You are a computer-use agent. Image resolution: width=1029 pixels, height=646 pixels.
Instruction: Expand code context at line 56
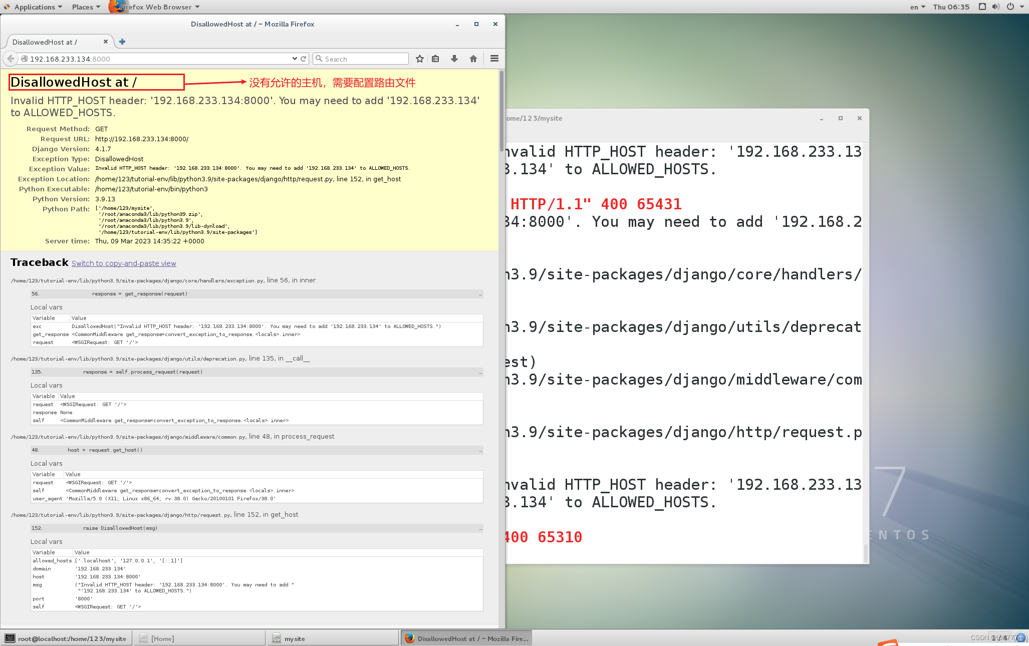(x=480, y=294)
